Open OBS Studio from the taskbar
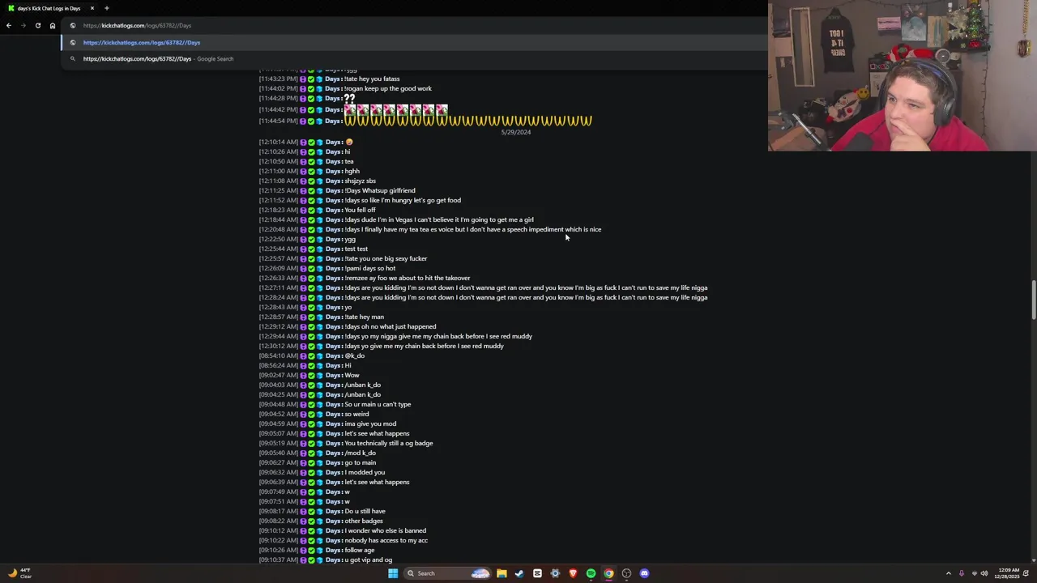Screen dimensions: 1037x583 [626, 573]
